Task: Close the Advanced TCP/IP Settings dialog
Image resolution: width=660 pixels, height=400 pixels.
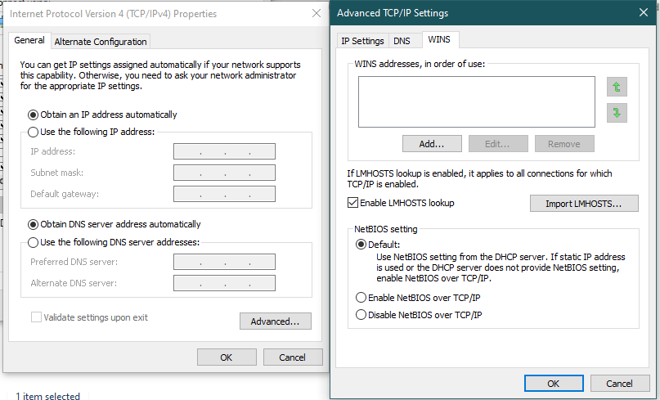Action: pyautogui.click(x=643, y=12)
